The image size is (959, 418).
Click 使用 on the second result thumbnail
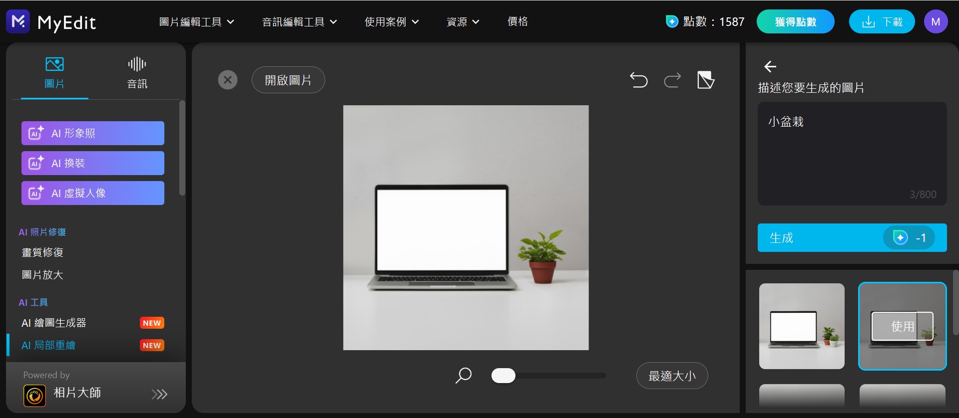pos(902,326)
